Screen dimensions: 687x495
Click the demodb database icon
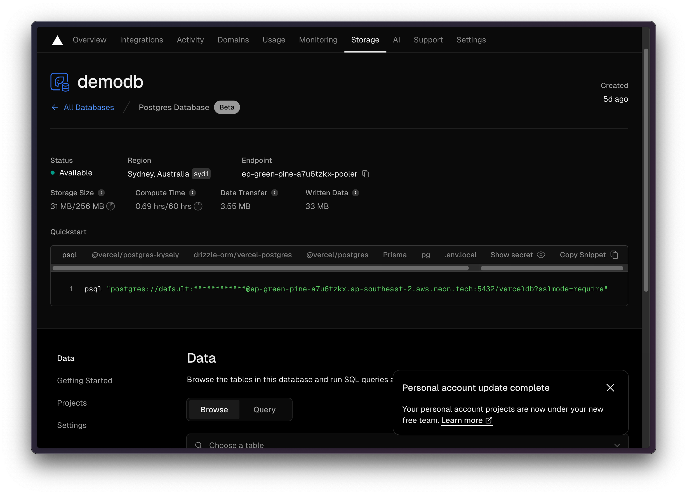[60, 82]
